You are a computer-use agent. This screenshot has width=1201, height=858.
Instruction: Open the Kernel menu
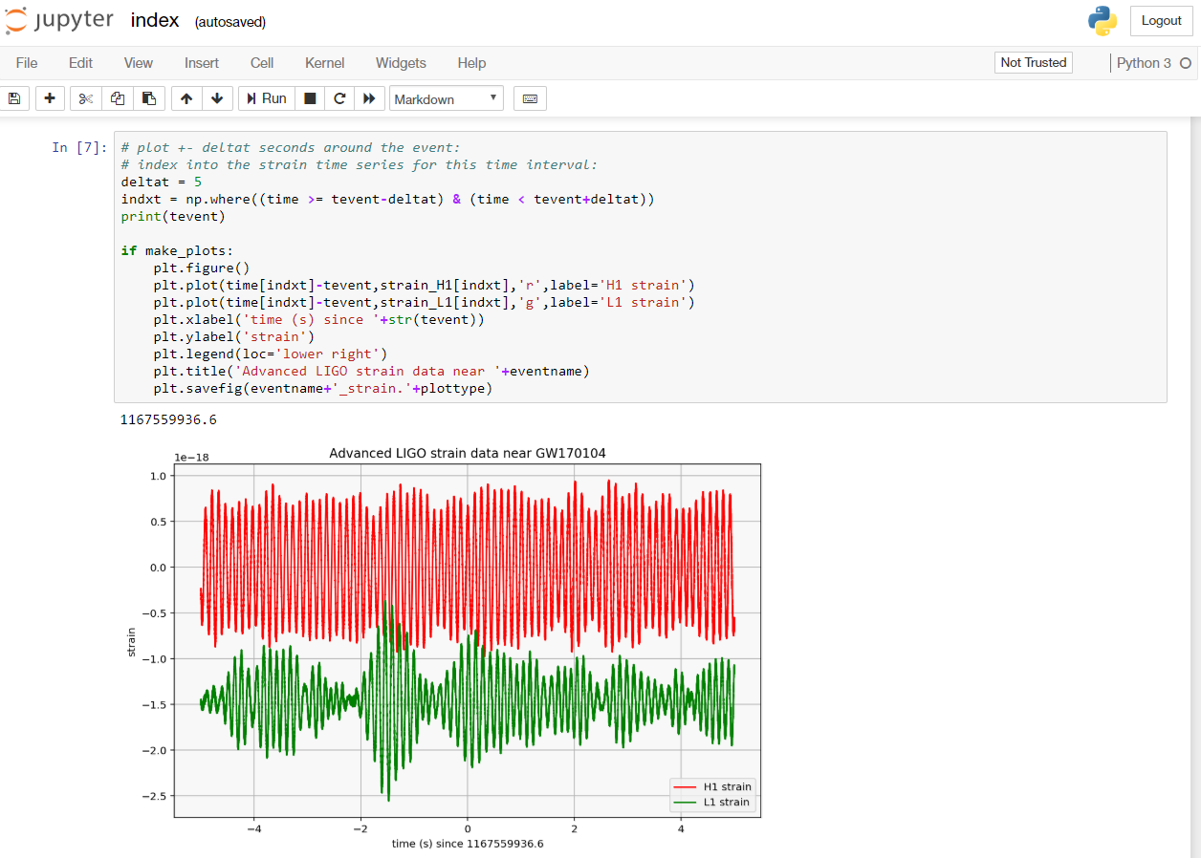tap(324, 63)
